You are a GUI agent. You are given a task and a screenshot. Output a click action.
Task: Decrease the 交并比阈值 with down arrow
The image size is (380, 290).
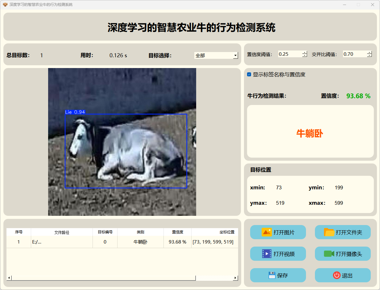pos(370,56)
